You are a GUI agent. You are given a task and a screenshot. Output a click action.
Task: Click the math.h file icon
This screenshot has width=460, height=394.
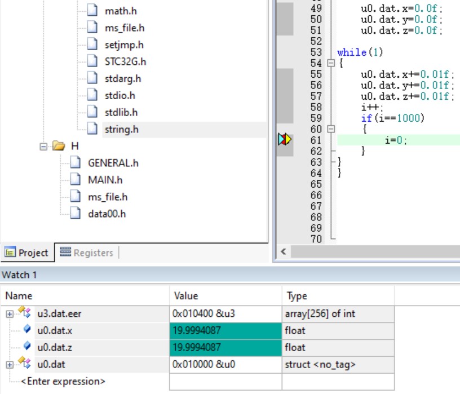(92, 10)
